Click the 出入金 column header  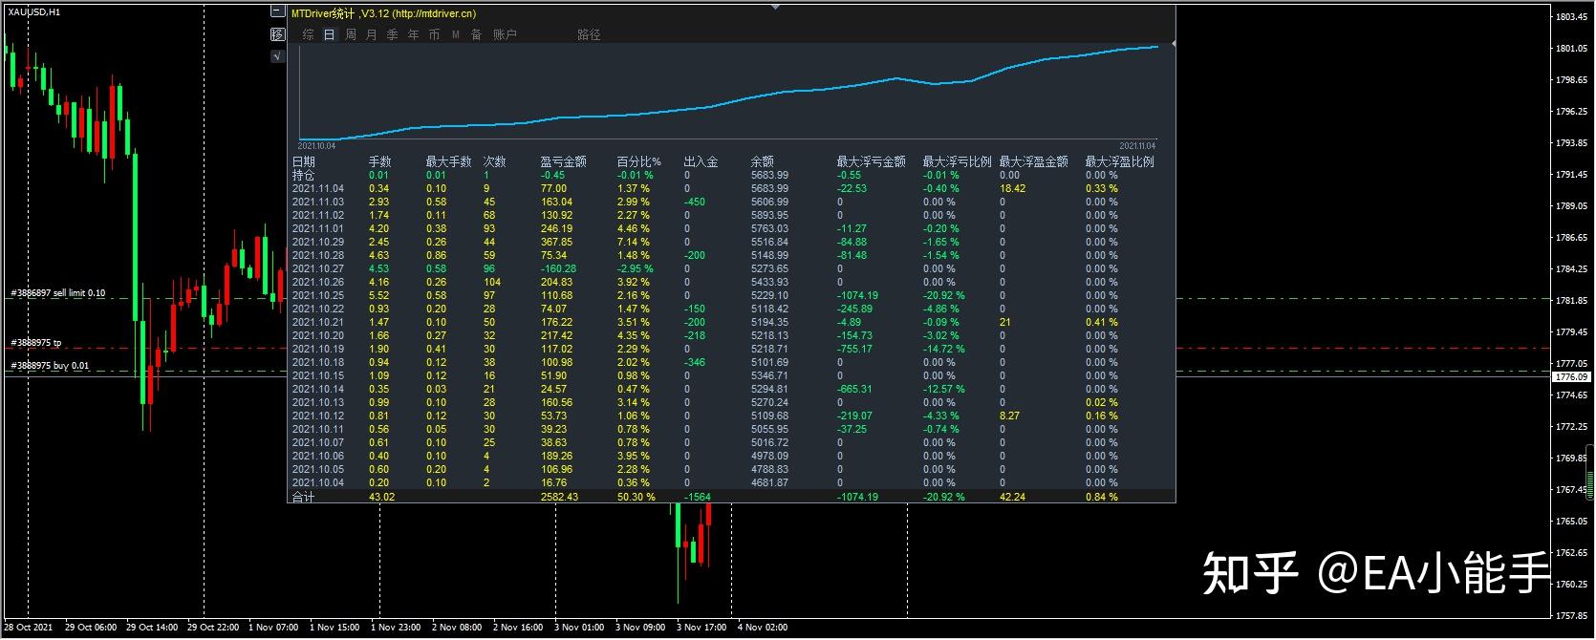click(x=701, y=161)
